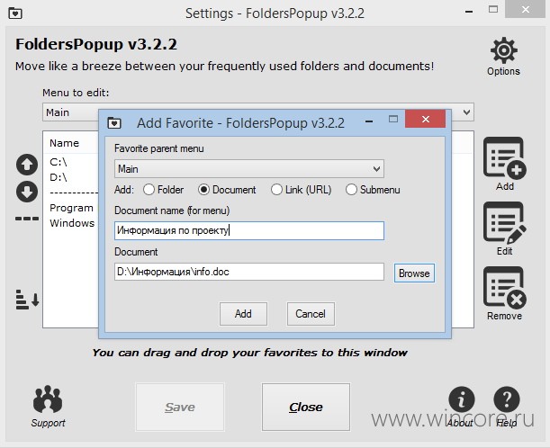Click the Add Favorite dialog title bar icon

[x=114, y=123]
